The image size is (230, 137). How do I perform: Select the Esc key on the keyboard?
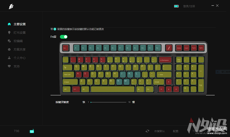(66, 48)
